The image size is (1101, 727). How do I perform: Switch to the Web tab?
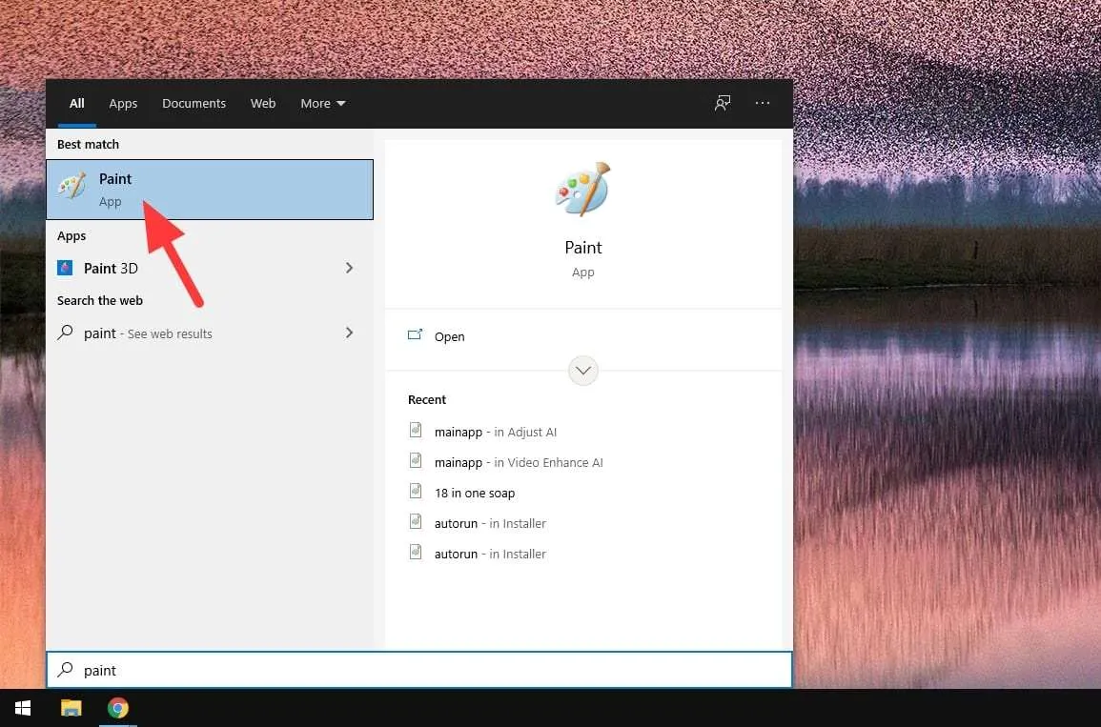[262, 103]
